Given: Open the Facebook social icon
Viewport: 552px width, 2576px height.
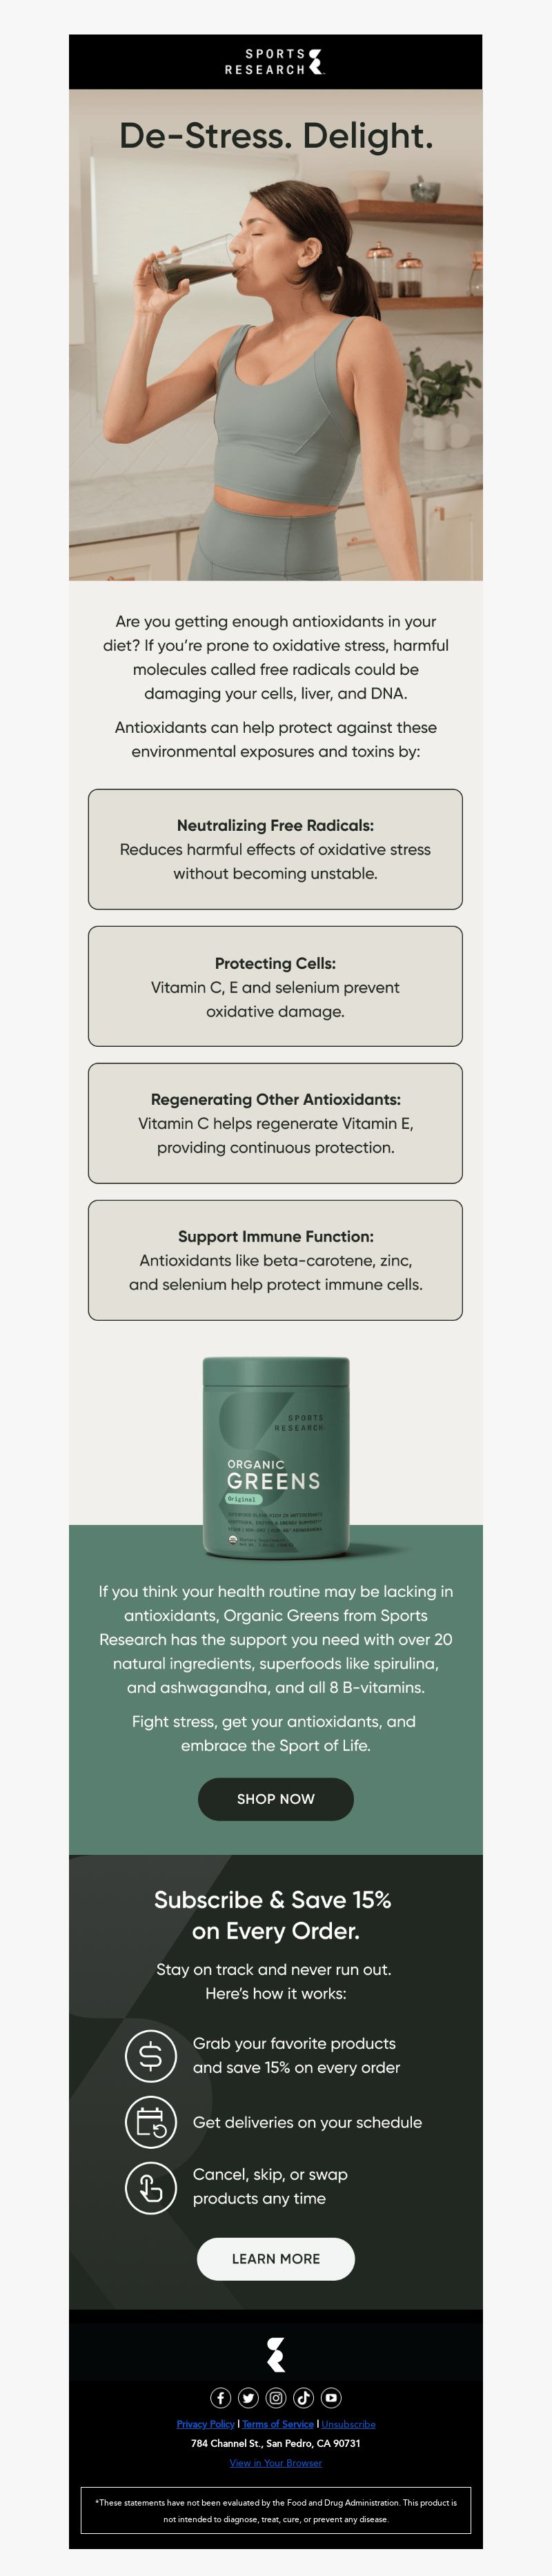Looking at the screenshot, I should coord(221,2397).
